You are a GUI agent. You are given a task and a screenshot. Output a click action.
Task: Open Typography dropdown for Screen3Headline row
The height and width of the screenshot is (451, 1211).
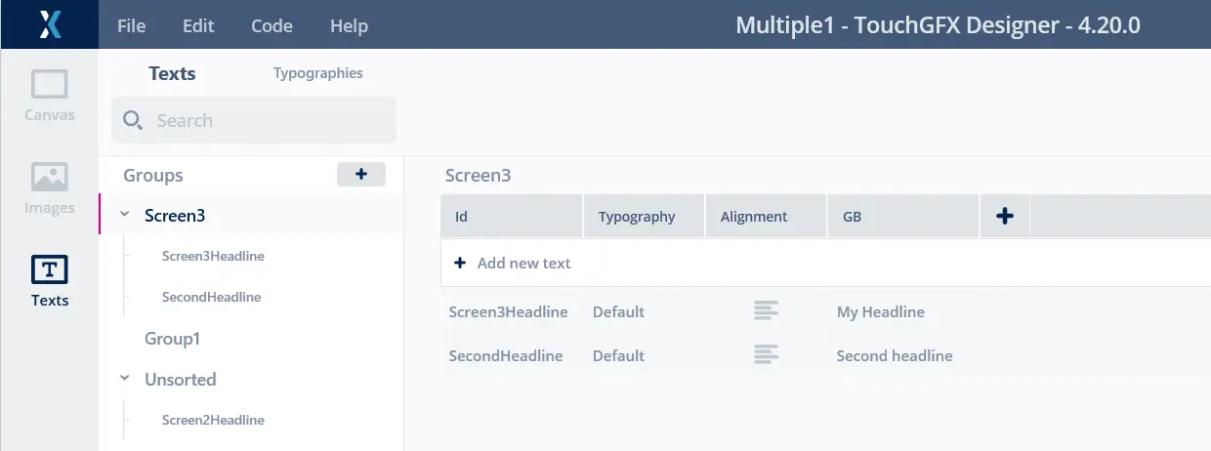(x=618, y=312)
